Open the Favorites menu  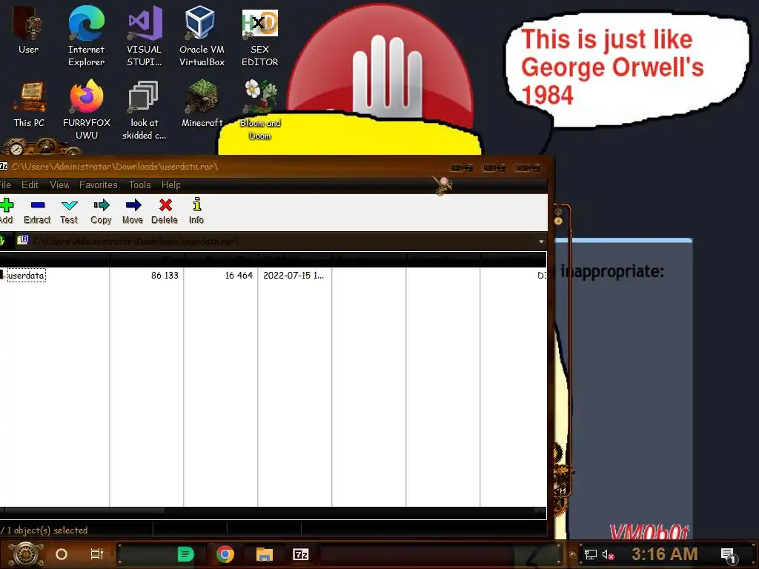[99, 184]
